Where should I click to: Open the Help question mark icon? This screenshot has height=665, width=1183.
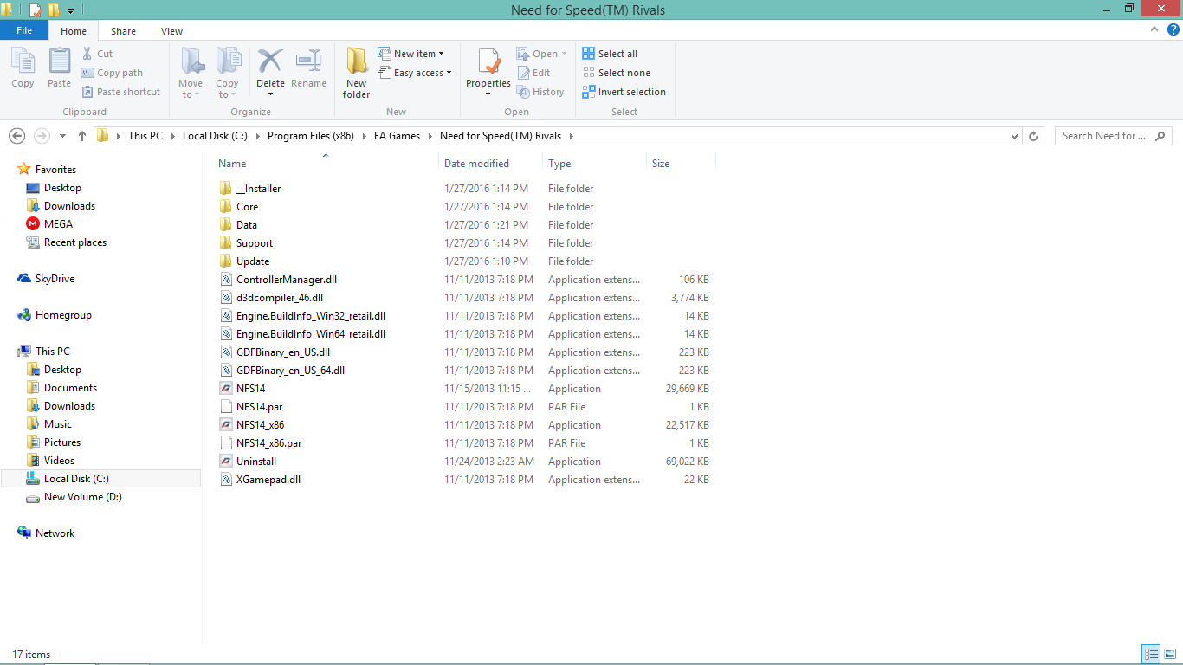click(x=1173, y=30)
